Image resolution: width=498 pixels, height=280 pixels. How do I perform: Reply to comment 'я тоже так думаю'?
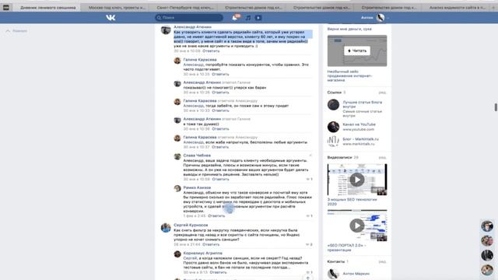click(x=220, y=129)
